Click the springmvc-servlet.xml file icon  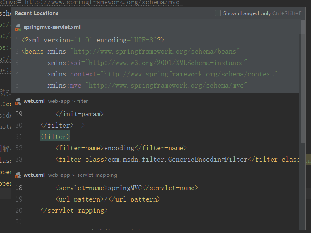pyautogui.click(x=18, y=27)
